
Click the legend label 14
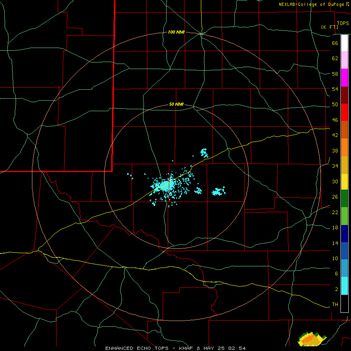[x=335, y=243]
